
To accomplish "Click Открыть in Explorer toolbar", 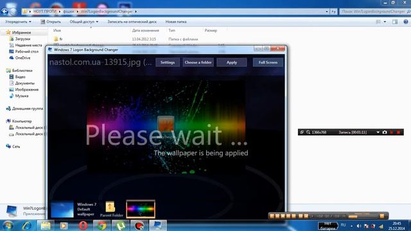I will 51,22.
